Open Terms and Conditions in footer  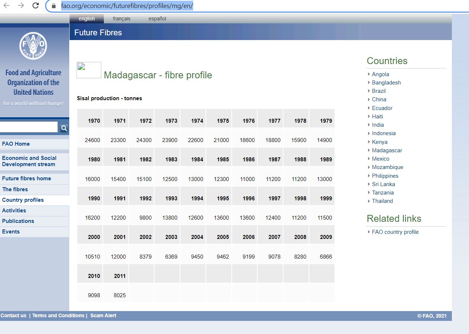click(58, 315)
